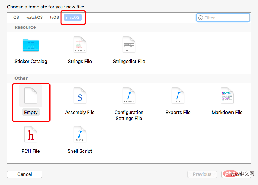Choose the Shell Script template icon
The width and height of the screenshot is (258, 185).
pyautogui.click(x=80, y=134)
